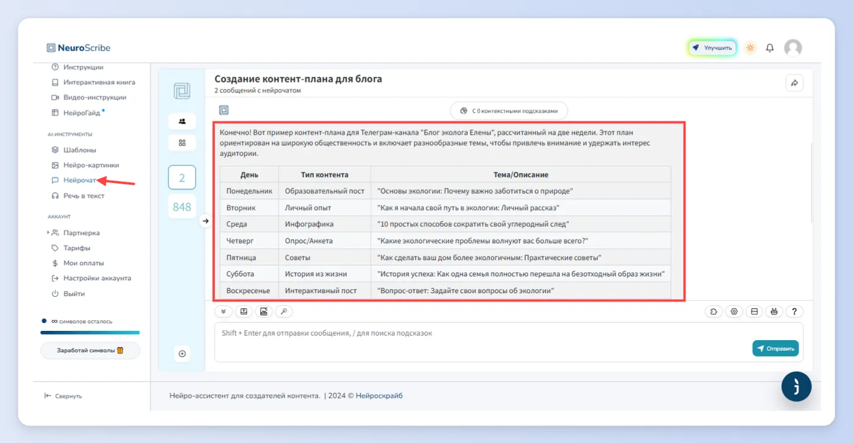The image size is (853, 443).
Task: Click the people group icon button
Action: (x=182, y=121)
